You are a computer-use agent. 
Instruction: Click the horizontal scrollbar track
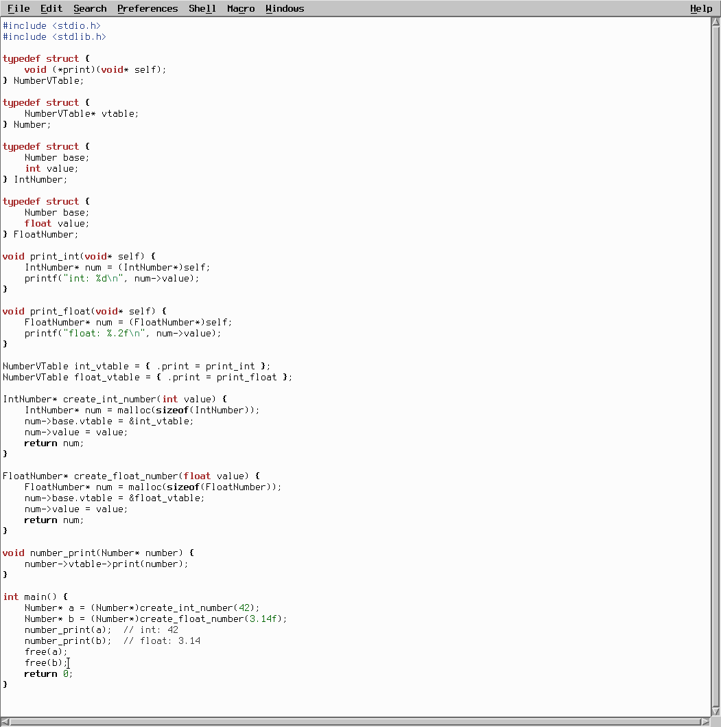[x=343, y=722]
